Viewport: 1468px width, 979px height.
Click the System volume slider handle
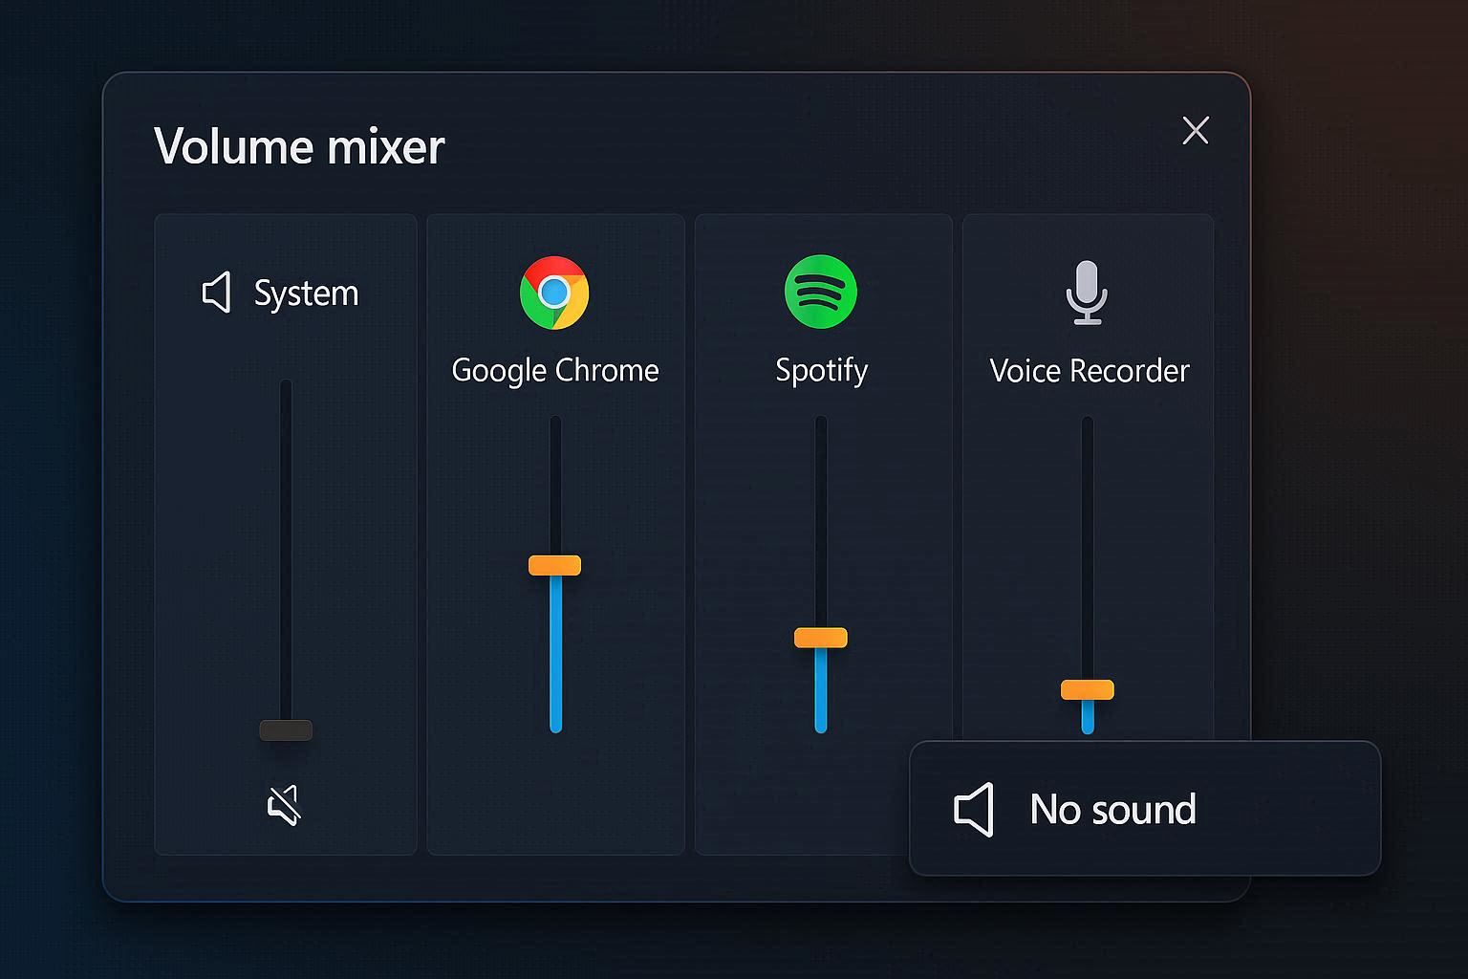pos(286,730)
